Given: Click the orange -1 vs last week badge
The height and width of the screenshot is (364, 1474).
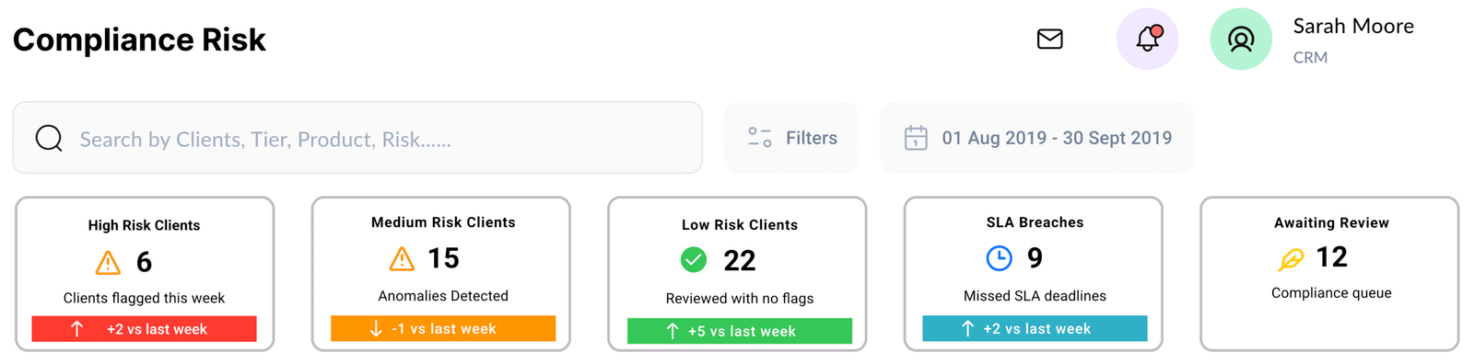Looking at the screenshot, I should (x=443, y=328).
